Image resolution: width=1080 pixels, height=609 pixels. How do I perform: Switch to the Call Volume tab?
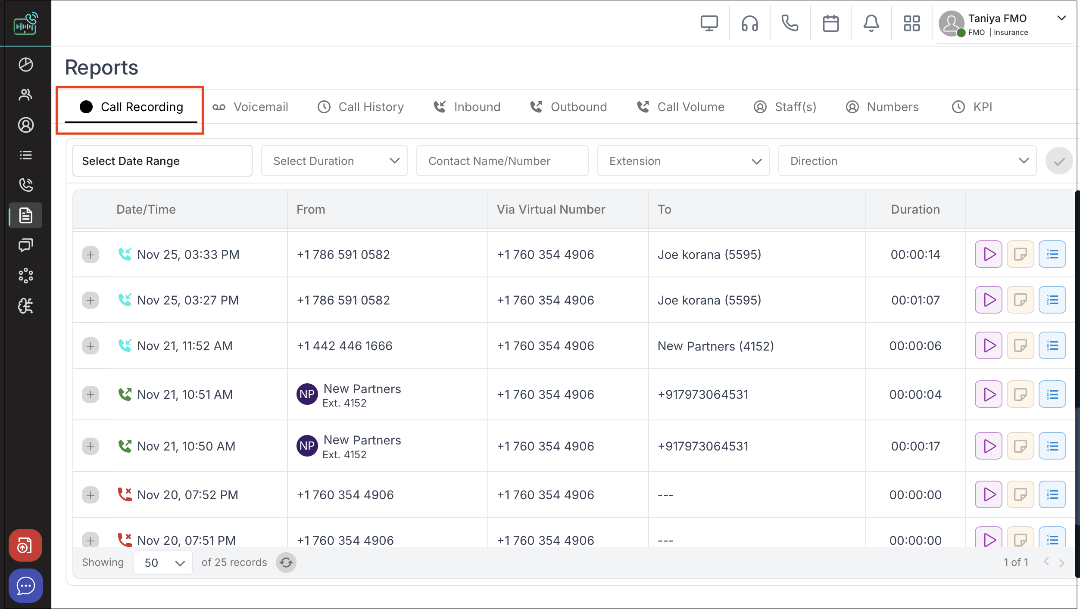(681, 107)
